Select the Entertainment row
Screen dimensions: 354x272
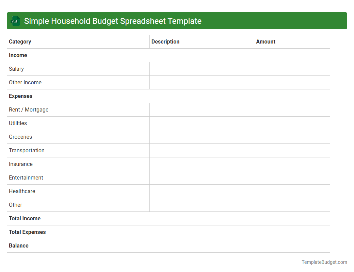click(x=26, y=177)
